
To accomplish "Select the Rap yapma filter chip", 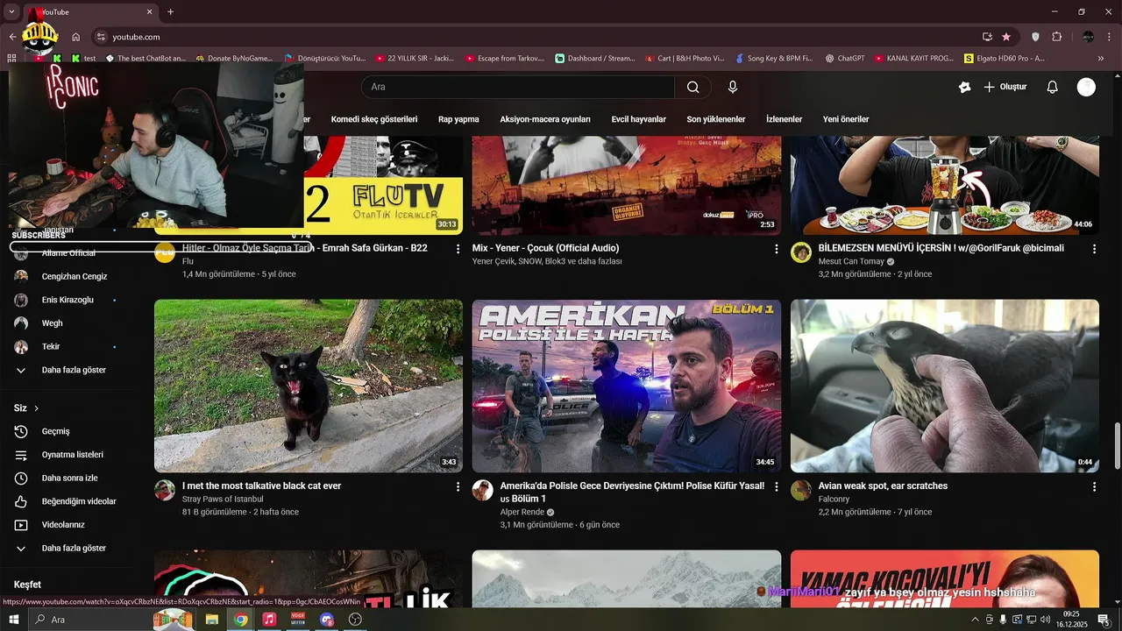I will click(458, 119).
